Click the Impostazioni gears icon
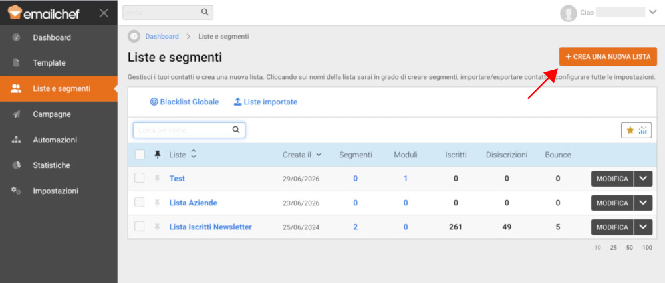 coord(16,191)
